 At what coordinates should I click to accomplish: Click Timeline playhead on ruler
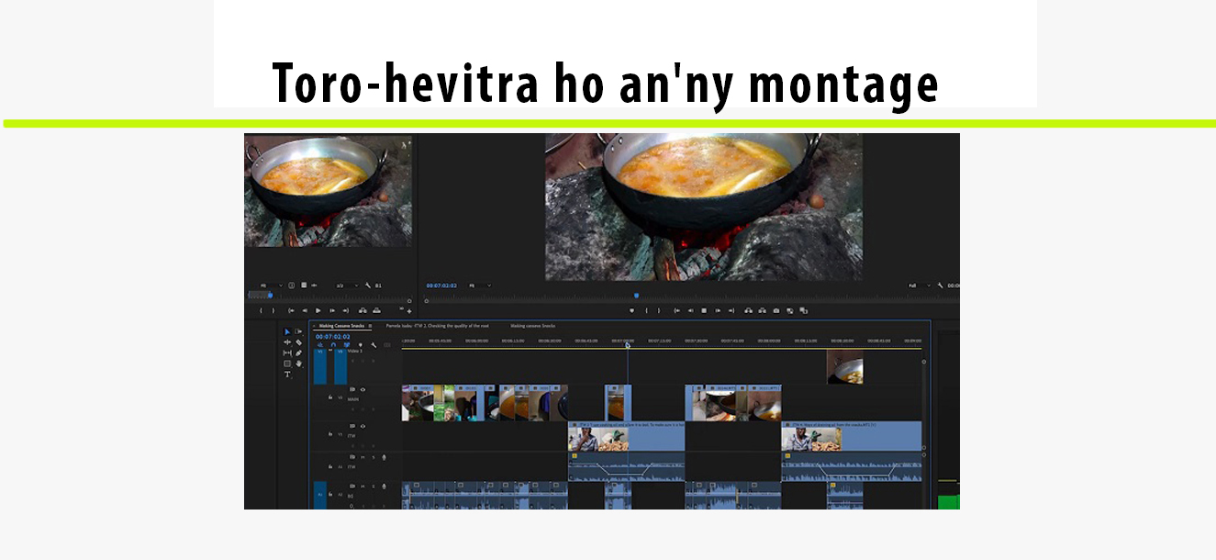tap(628, 345)
